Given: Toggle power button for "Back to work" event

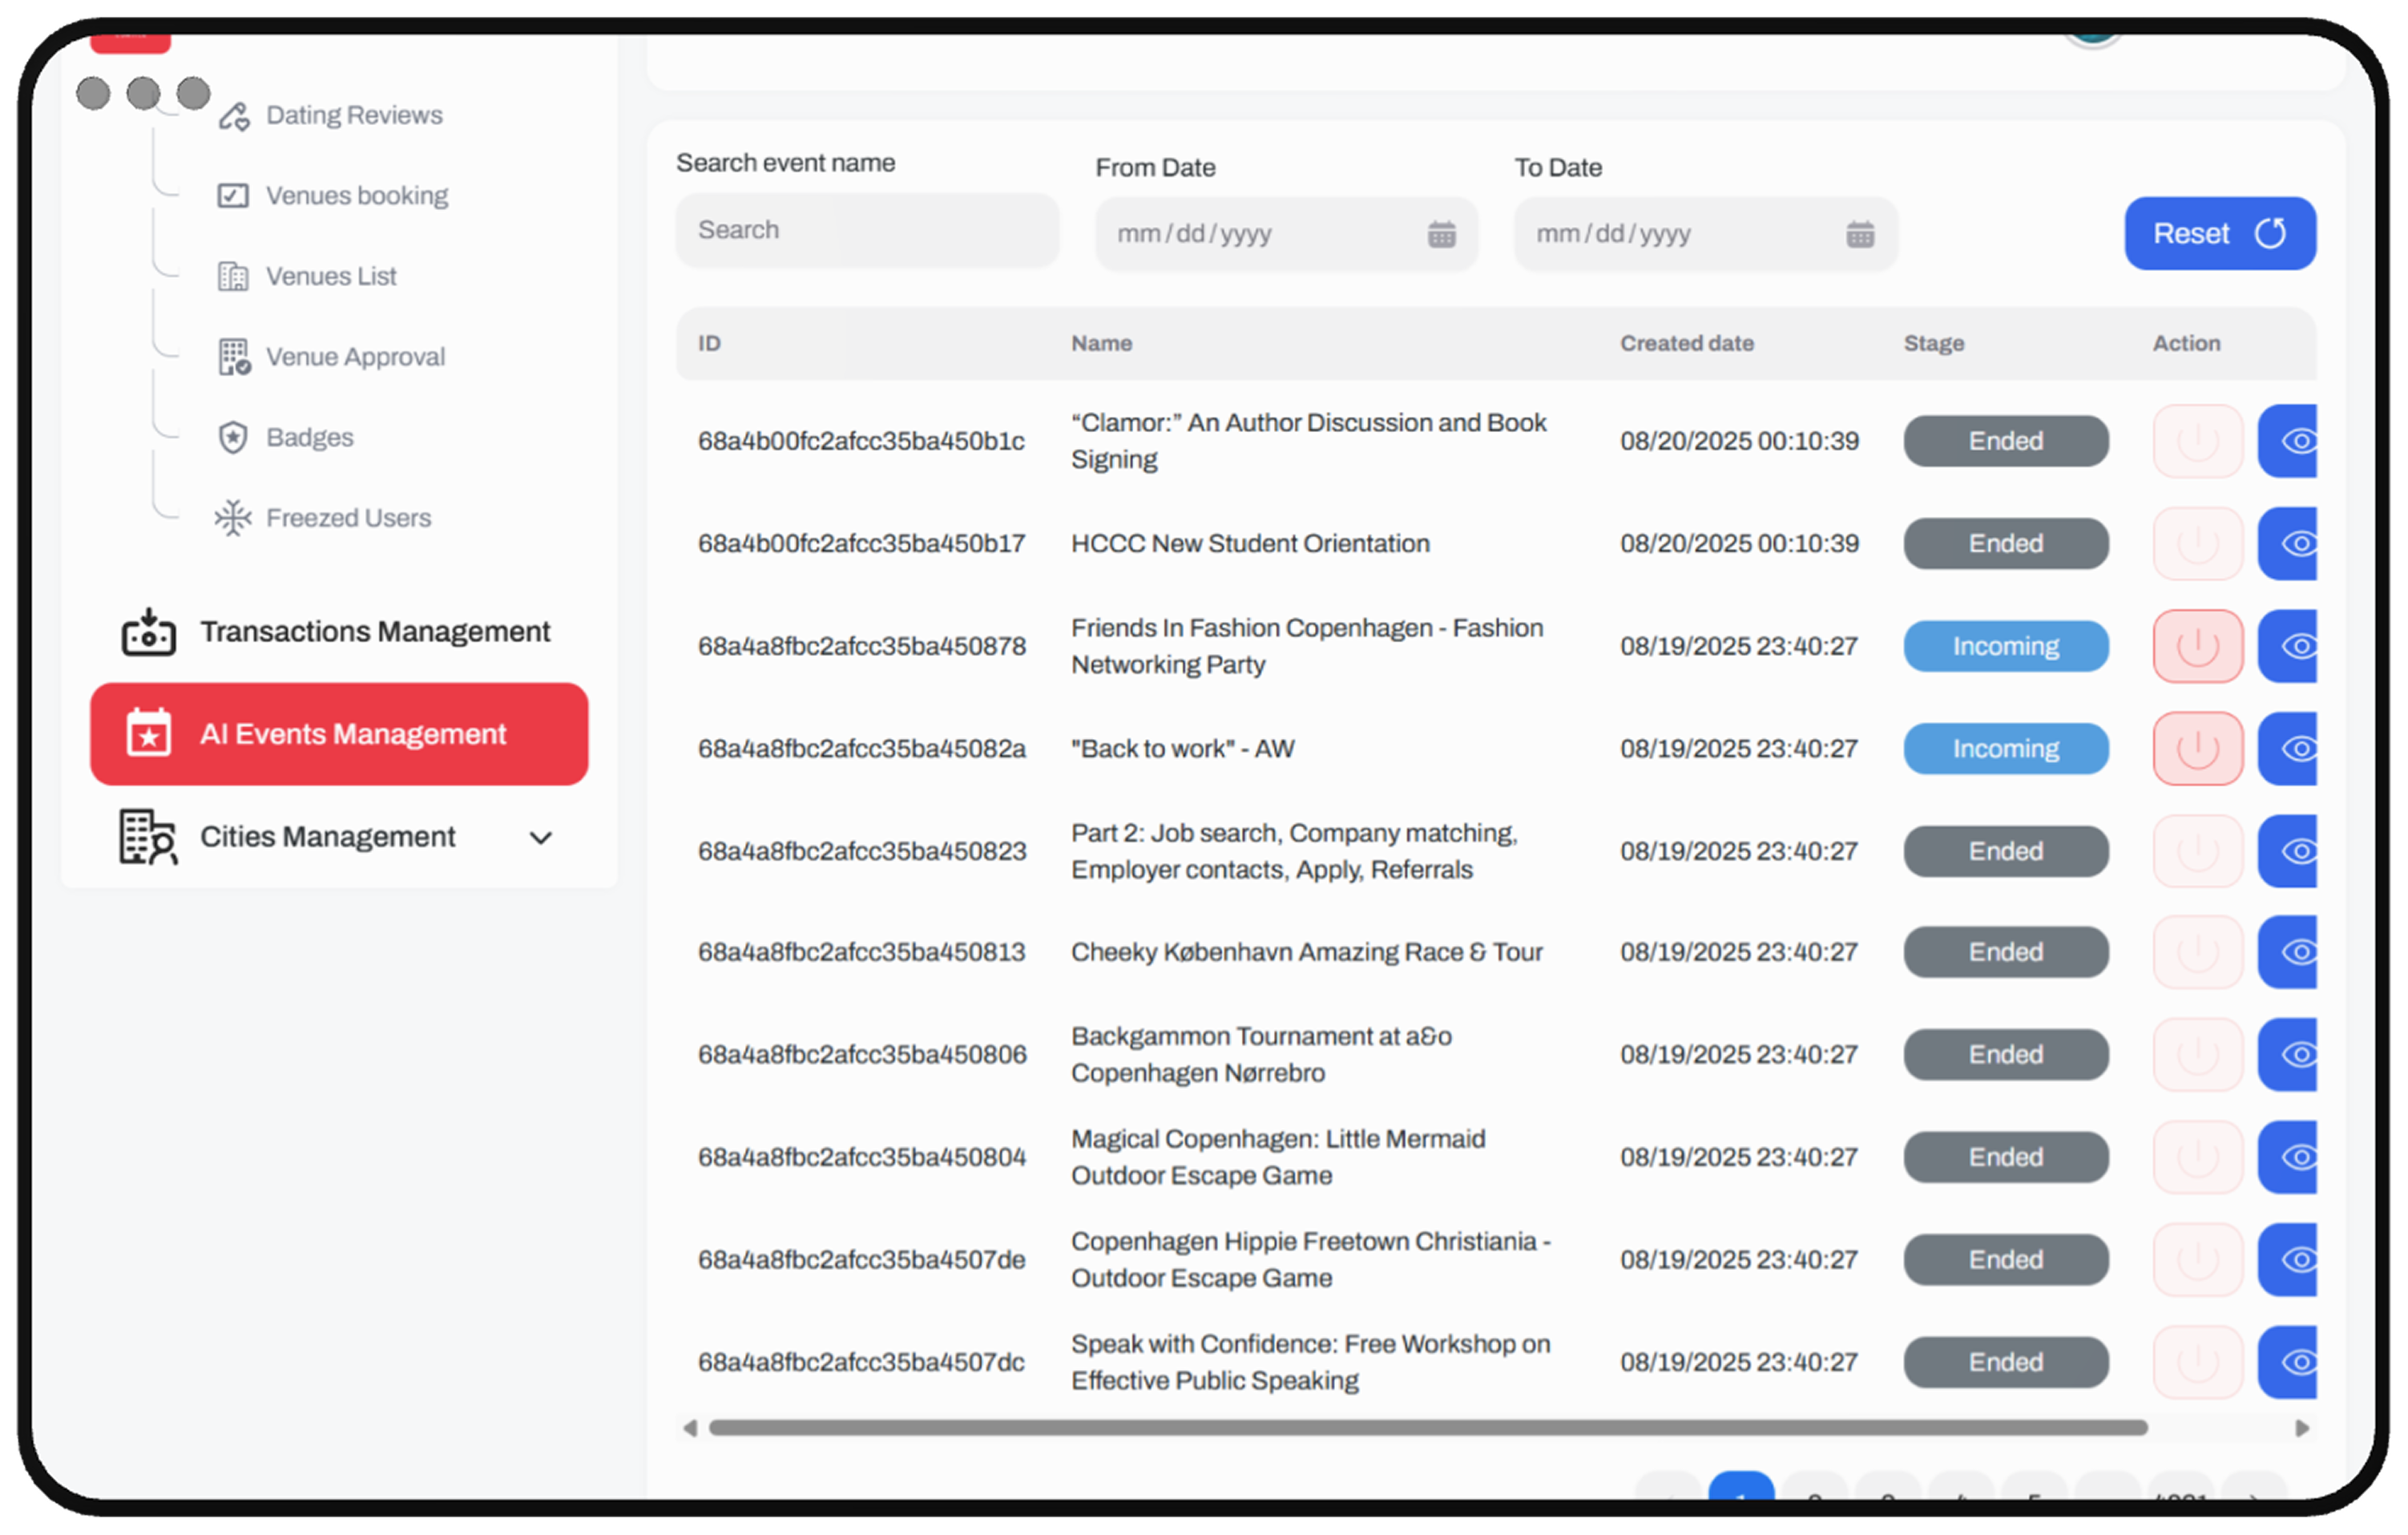Looking at the screenshot, I should 2197,749.
